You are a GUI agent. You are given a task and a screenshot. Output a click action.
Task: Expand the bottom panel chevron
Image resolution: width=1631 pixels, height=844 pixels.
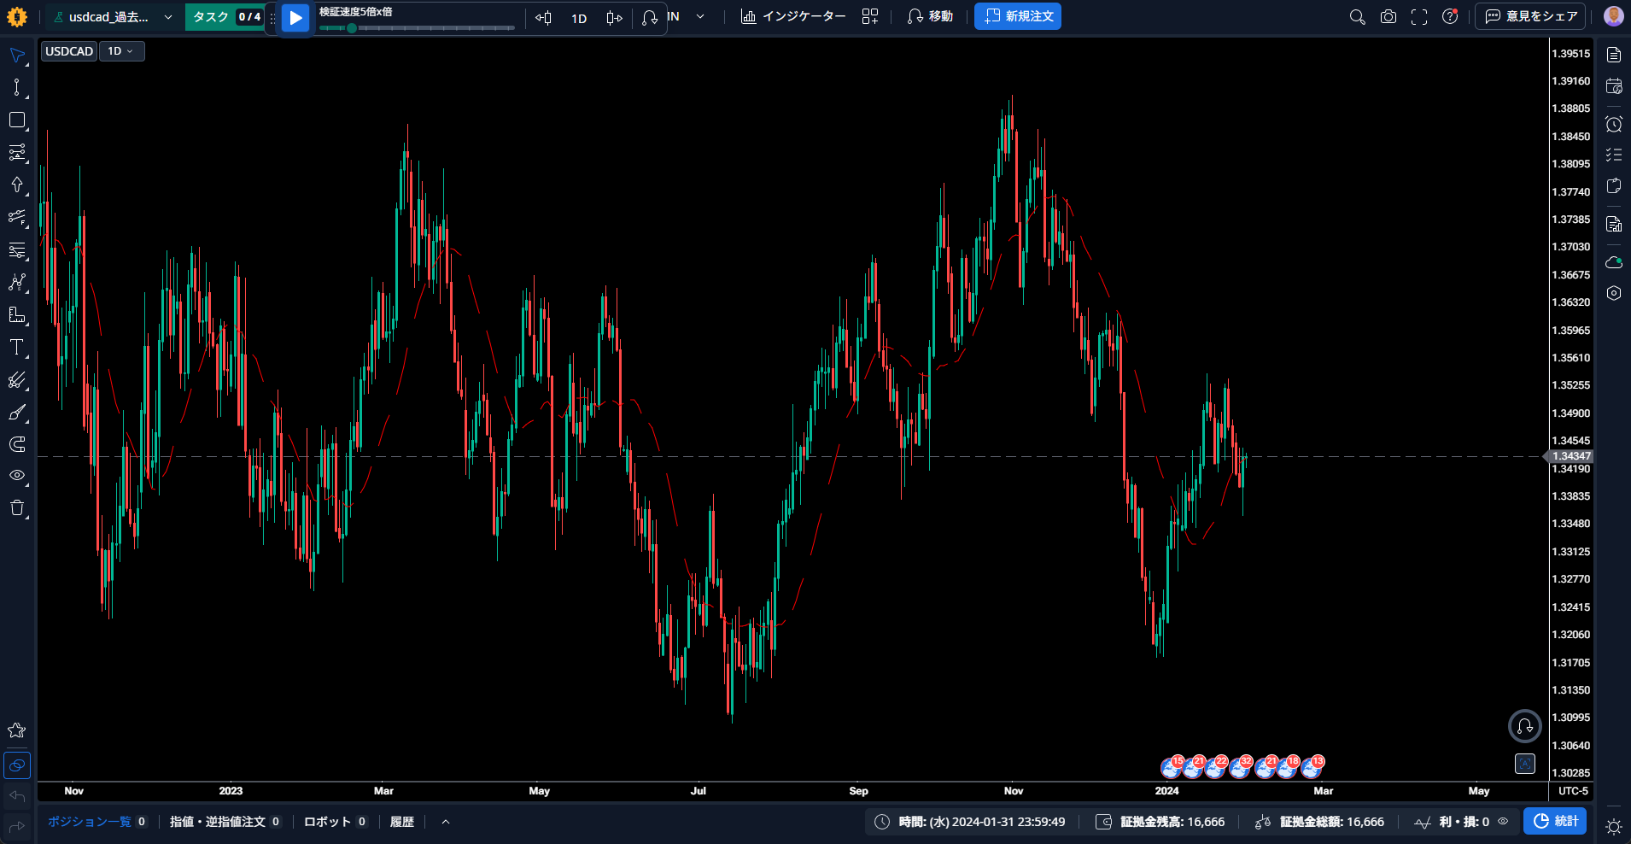[446, 822]
